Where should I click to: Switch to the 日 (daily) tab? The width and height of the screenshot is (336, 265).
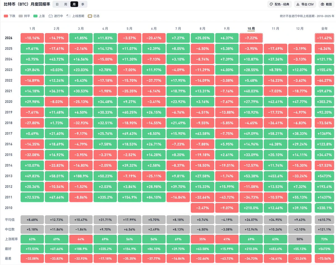[57, 4]
